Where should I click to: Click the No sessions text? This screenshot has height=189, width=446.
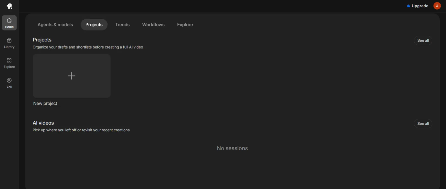[232, 148]
